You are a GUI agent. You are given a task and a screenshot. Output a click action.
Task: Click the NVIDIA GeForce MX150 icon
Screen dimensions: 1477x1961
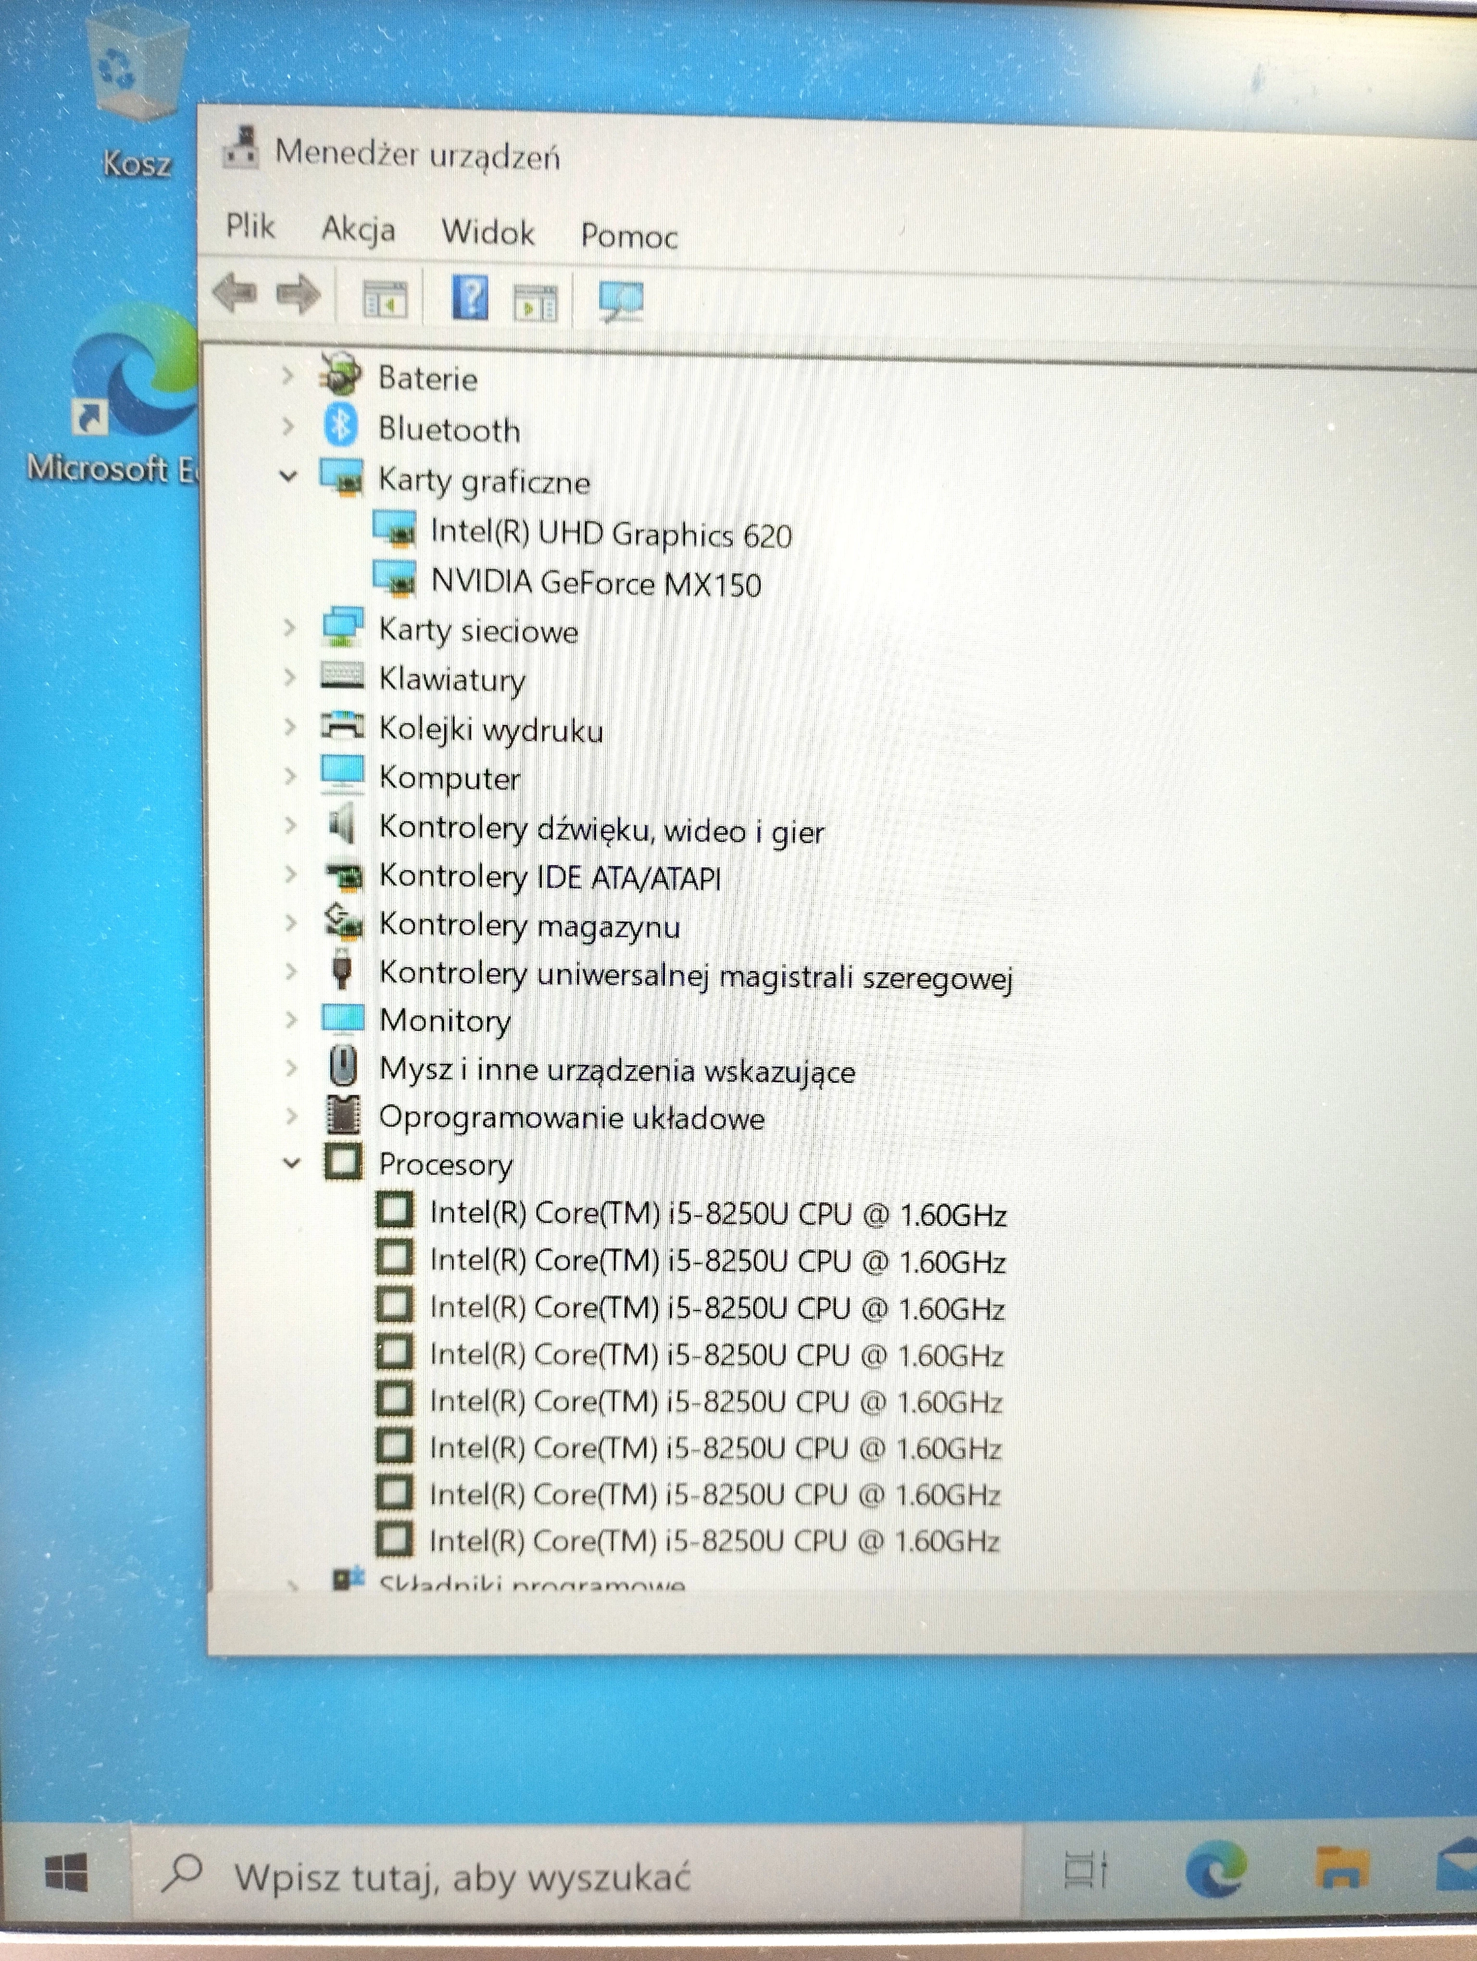point(395,578)
